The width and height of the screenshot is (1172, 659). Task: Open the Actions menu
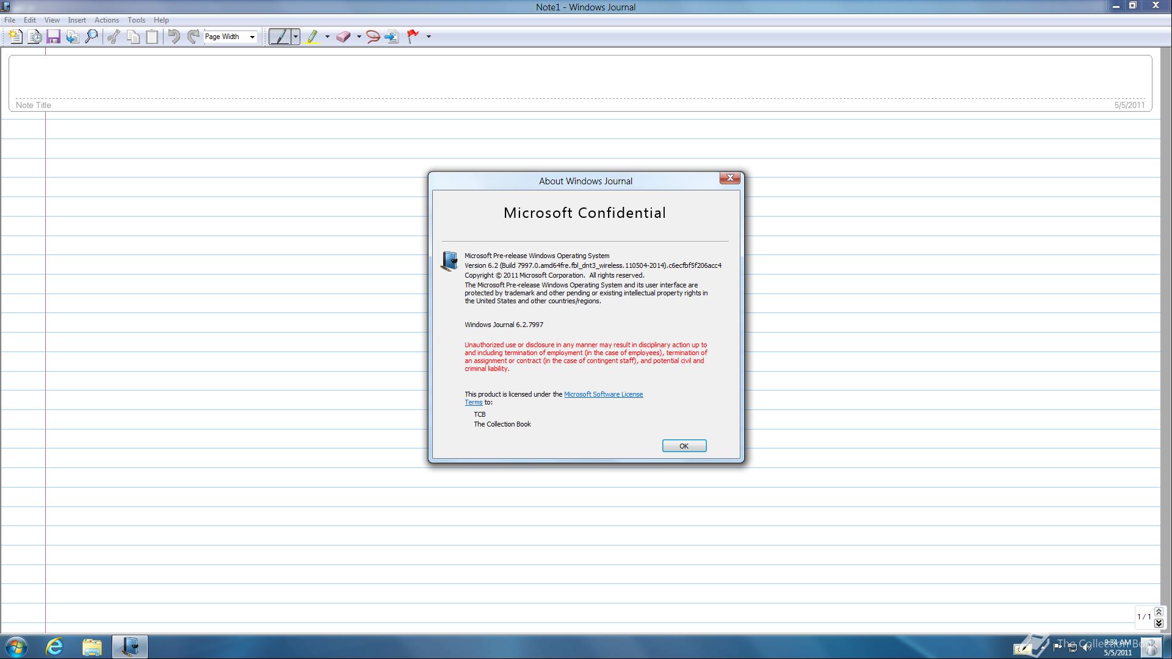[x=106, y=20]
